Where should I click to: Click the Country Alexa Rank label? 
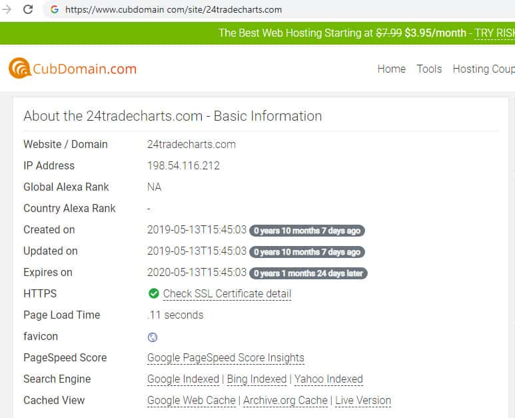point(70,209)
